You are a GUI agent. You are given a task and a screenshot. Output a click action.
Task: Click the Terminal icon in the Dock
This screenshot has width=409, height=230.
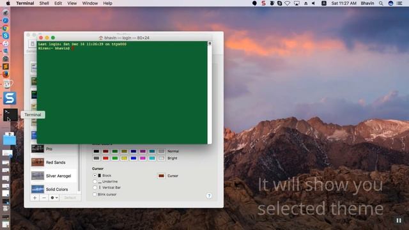[10, 115]
